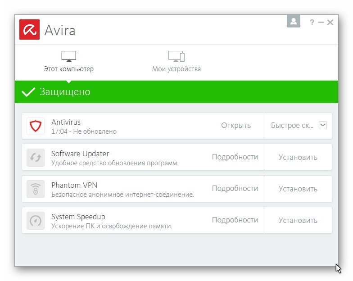Click the green Защищено status banner
This screenshot has height=281, width=353.
coord(176,92)
